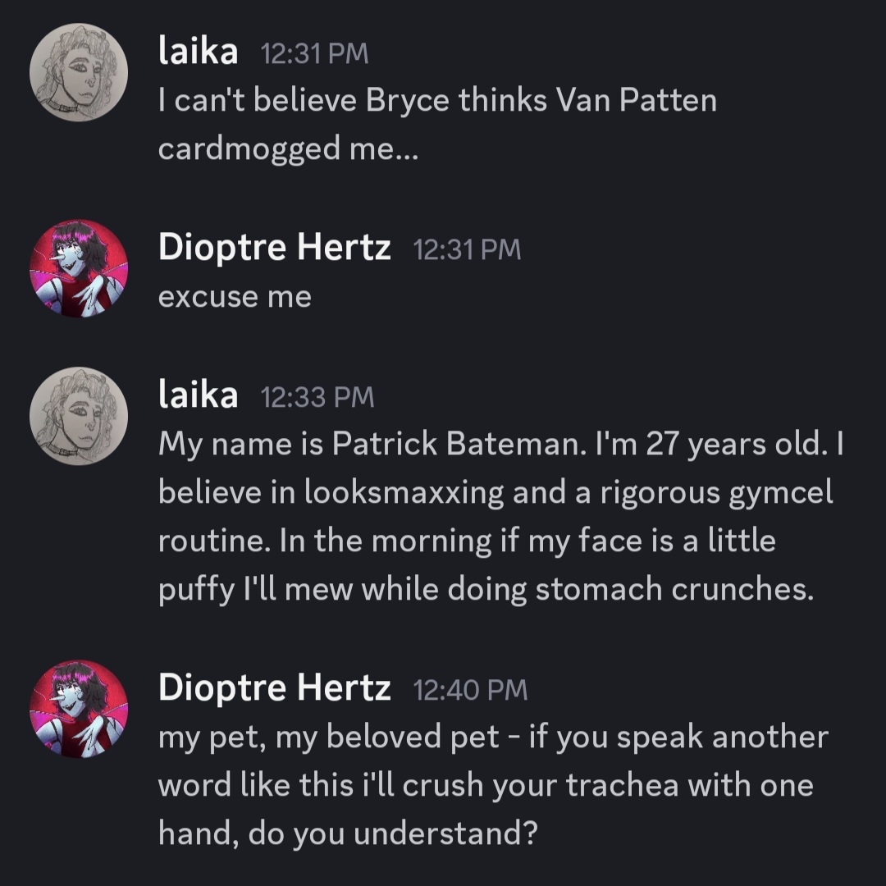The image size is (886, 886).
Task: Open Dioptre Hertz's avatar next to "excuse me"
Action: tap(78, 268)
